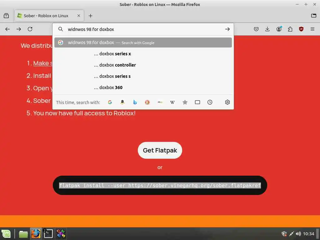Screen dimensions: 320x240
Task: Open the 10:34 clock calendar
Action: [x=308, y=234]
